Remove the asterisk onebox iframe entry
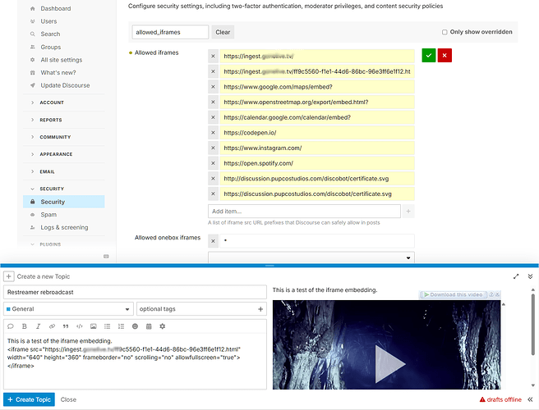 [213, 241]
